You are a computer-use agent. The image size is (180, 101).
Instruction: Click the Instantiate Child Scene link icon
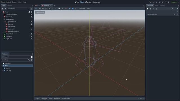coord(5,9)
